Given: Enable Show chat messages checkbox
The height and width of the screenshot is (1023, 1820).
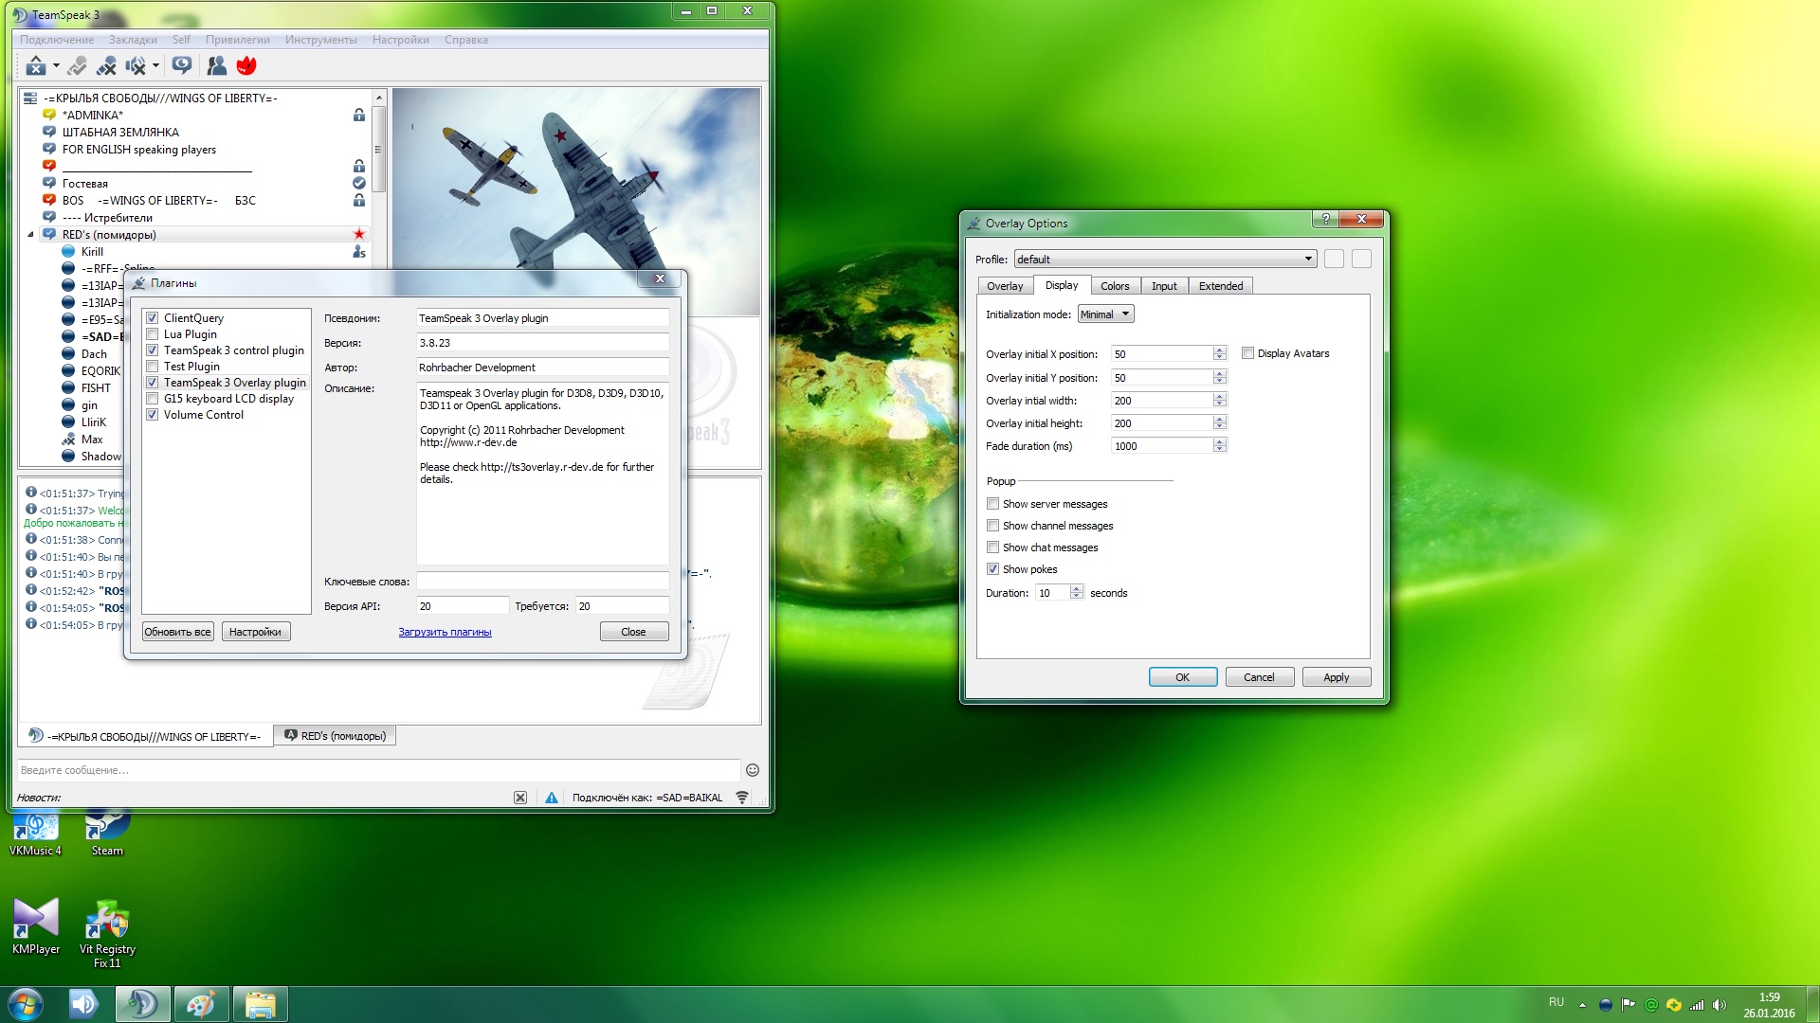Looking at the screenshot, I should coord(992,547).
